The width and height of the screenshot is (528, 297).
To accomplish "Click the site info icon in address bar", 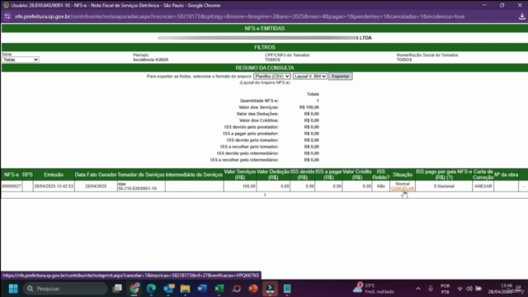I will pyautogui.click(x=7, y=16).
